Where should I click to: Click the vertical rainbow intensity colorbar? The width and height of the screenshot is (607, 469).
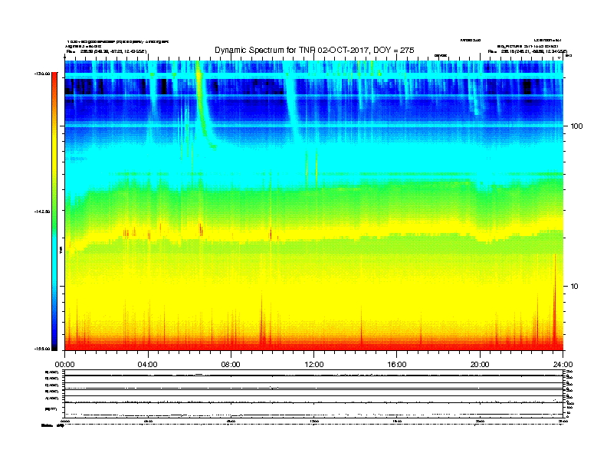click(x=54, y=212)
